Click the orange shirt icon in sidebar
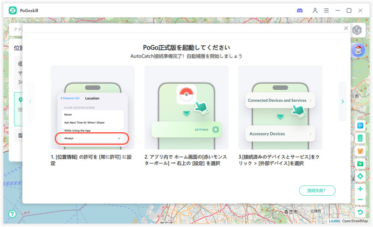This screenshot has width=373, height=227. tap(360, 151)
